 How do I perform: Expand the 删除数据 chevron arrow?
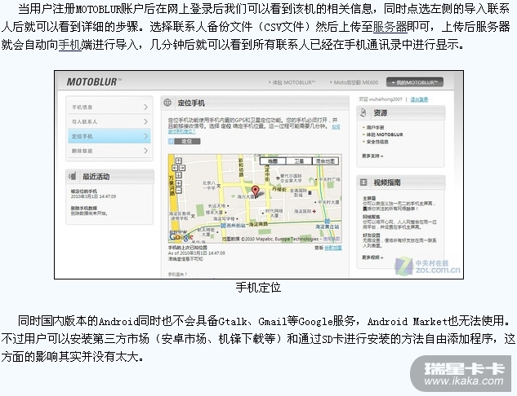point(145,151)
